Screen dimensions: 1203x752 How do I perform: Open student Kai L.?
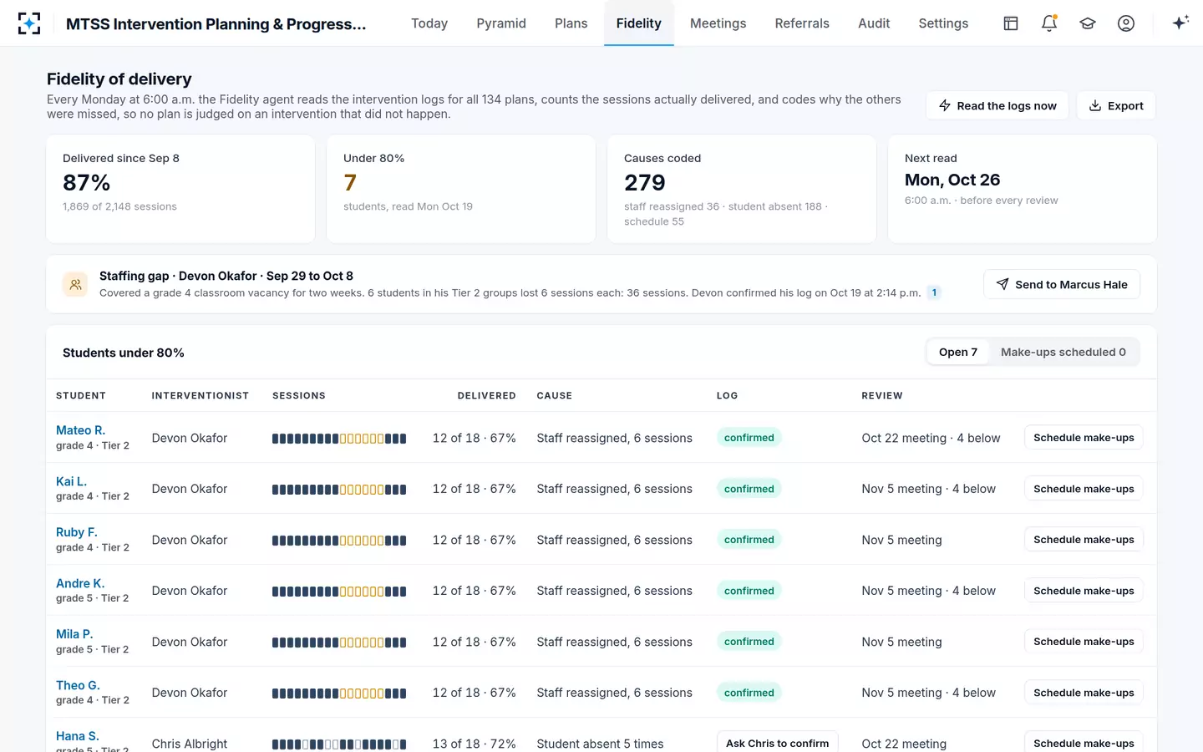pyautogui.click(x=71, y=481)
